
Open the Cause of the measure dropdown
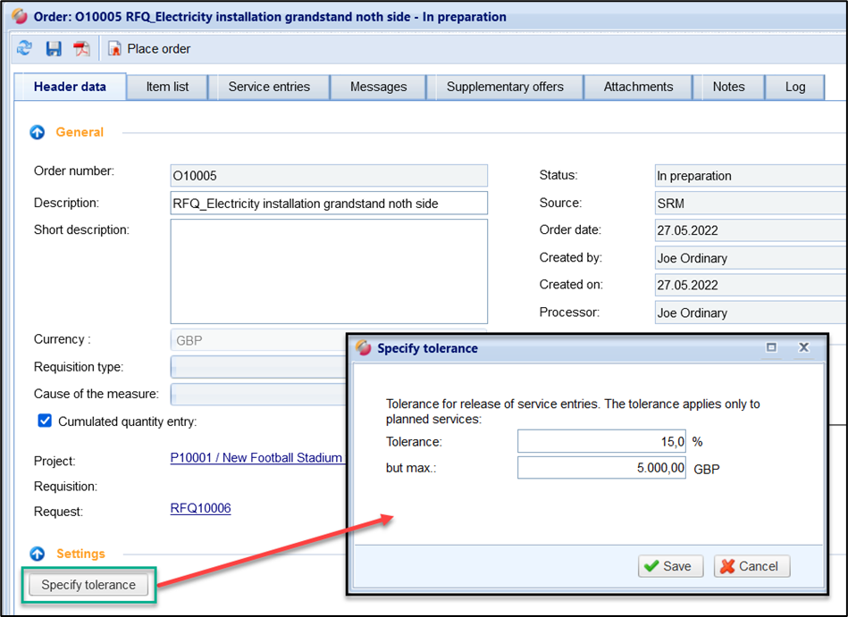(x=257, y=394)
